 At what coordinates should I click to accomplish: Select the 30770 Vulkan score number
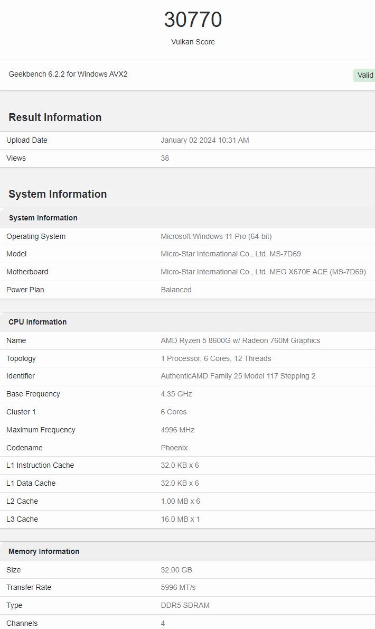point(193,20)
